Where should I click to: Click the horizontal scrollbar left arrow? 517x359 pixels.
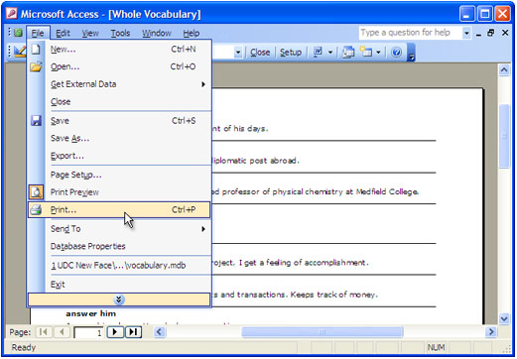(159, 331)
